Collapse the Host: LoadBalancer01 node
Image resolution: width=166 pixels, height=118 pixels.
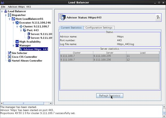(10, 19)
